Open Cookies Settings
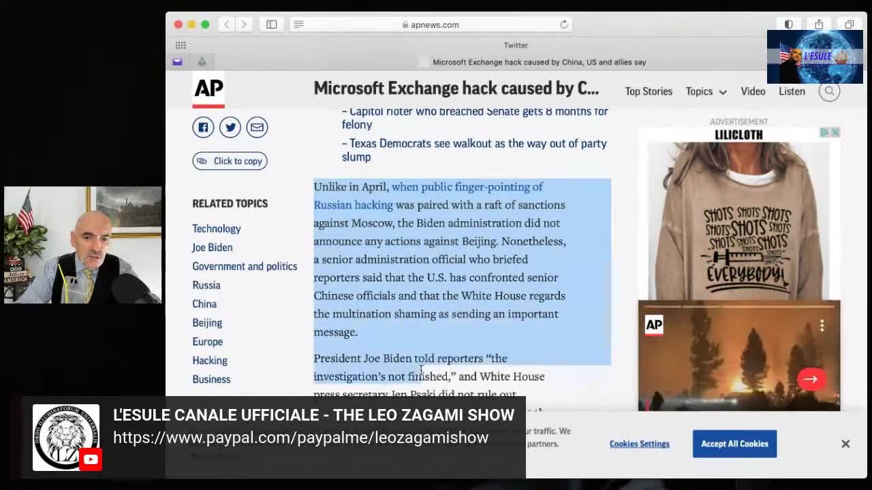Screen dimensions: 872x490 639,444
